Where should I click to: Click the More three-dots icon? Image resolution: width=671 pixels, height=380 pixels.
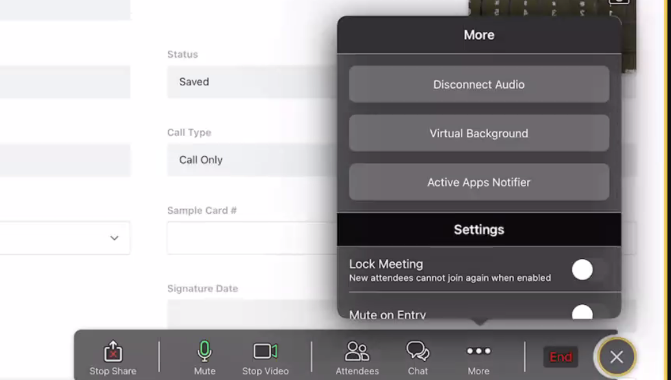click(x=478, y=352)
